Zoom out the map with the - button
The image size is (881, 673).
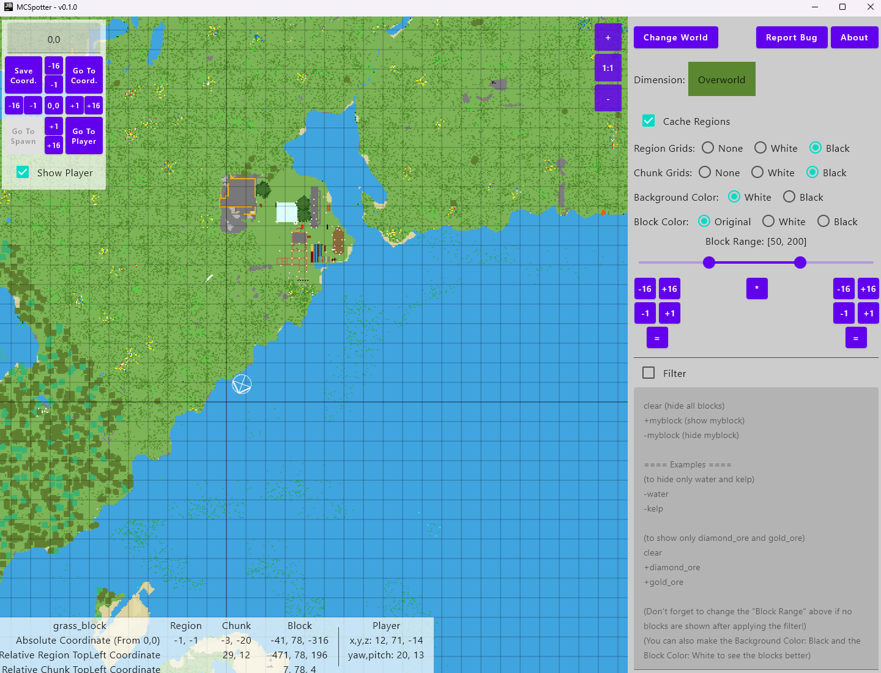(608, 98)
